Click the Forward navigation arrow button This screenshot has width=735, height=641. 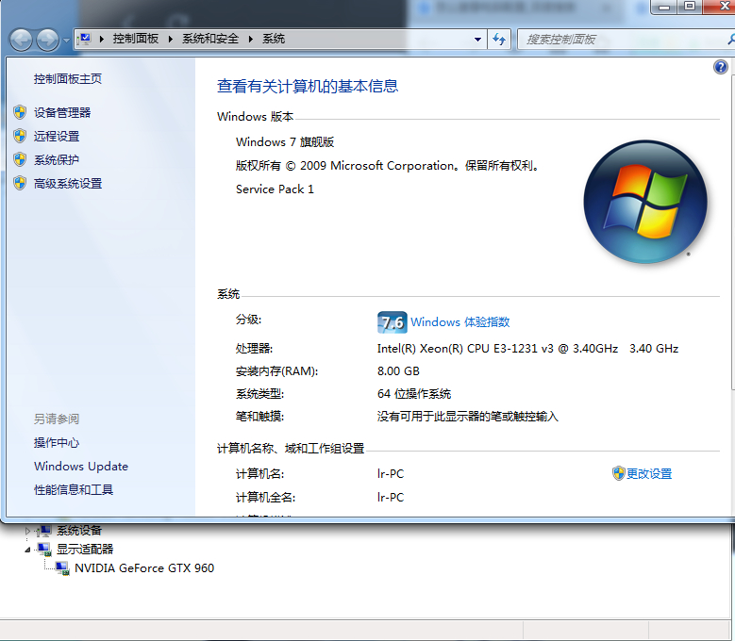[48, 40]
